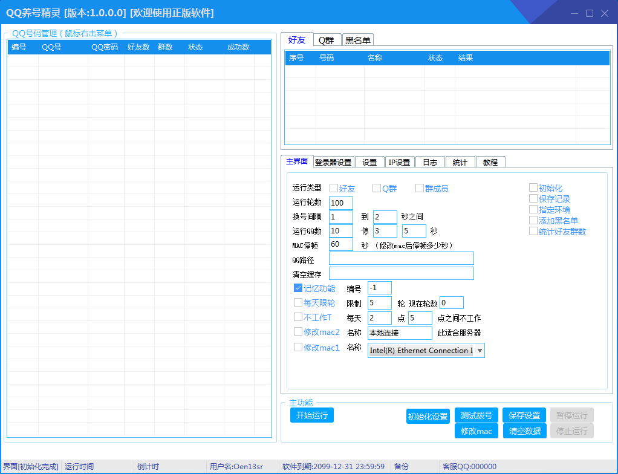The image size is (618, 474).
Task: Click the 每天 start hour field
Action: [380, 317]
